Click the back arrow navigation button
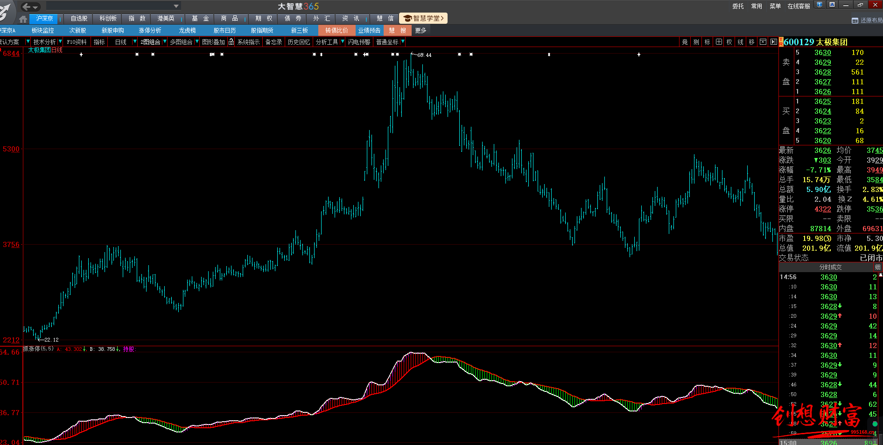The height and width of the screenshot is (445, 883). pyautogui.click(x=27, y=7)
